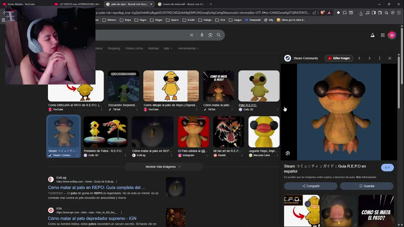Open Leo AI sparkle icon
The width and height of the screenshot is (404, 227).
coord(386,13)
